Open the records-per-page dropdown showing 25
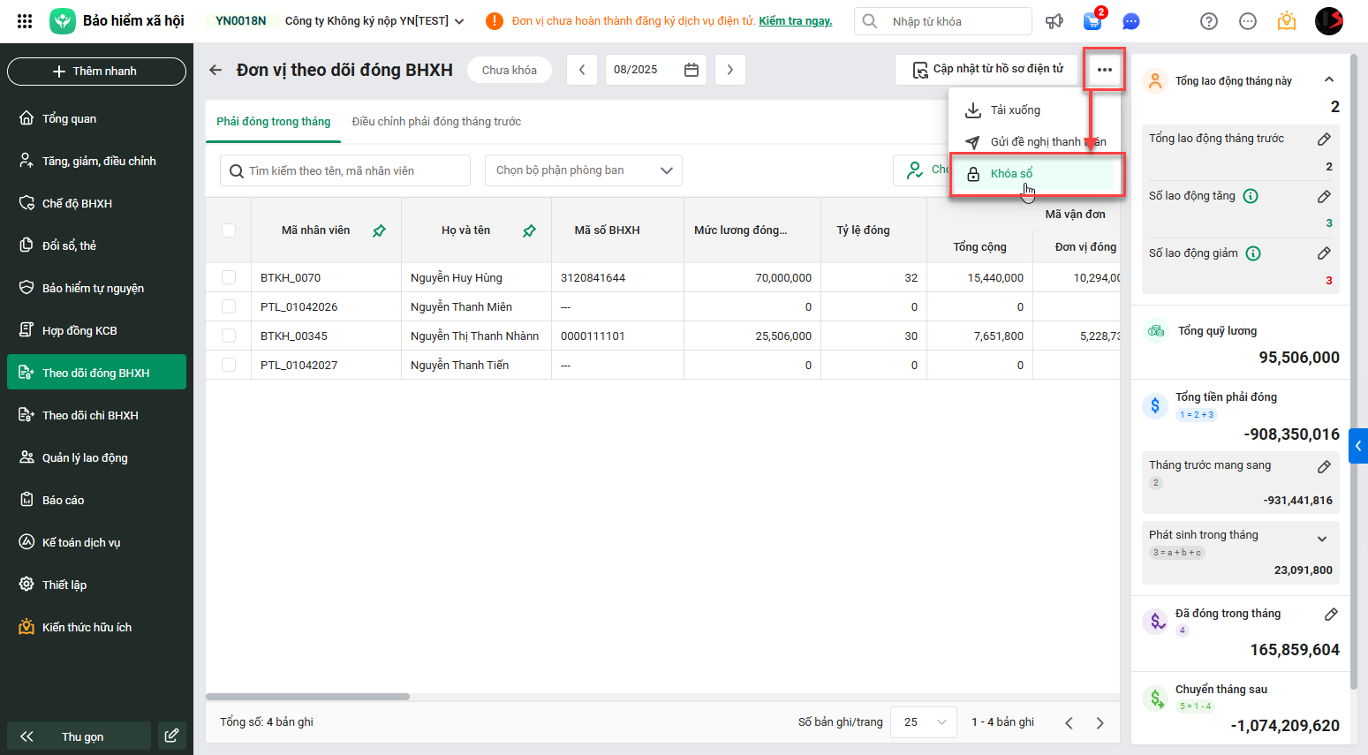 point(924,722)
